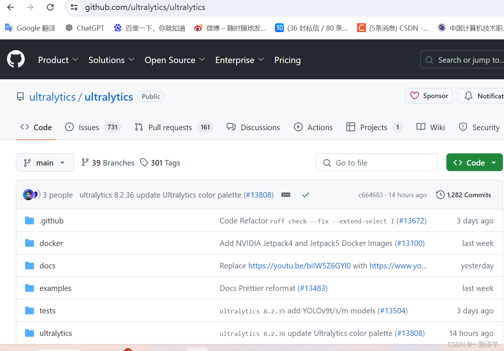Open the .github folder
This screenshot has width=504, height=351.
51,220
